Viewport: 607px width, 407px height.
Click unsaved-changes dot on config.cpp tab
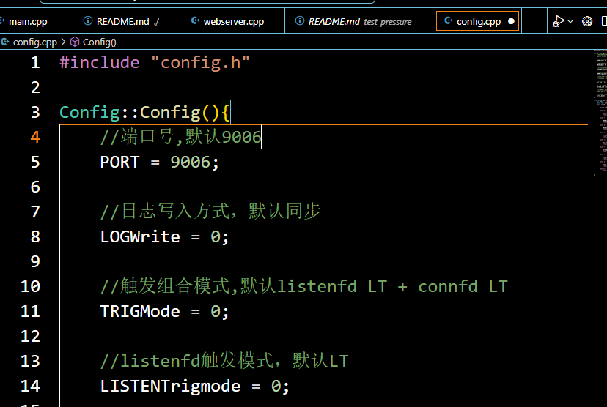[511, 22]
